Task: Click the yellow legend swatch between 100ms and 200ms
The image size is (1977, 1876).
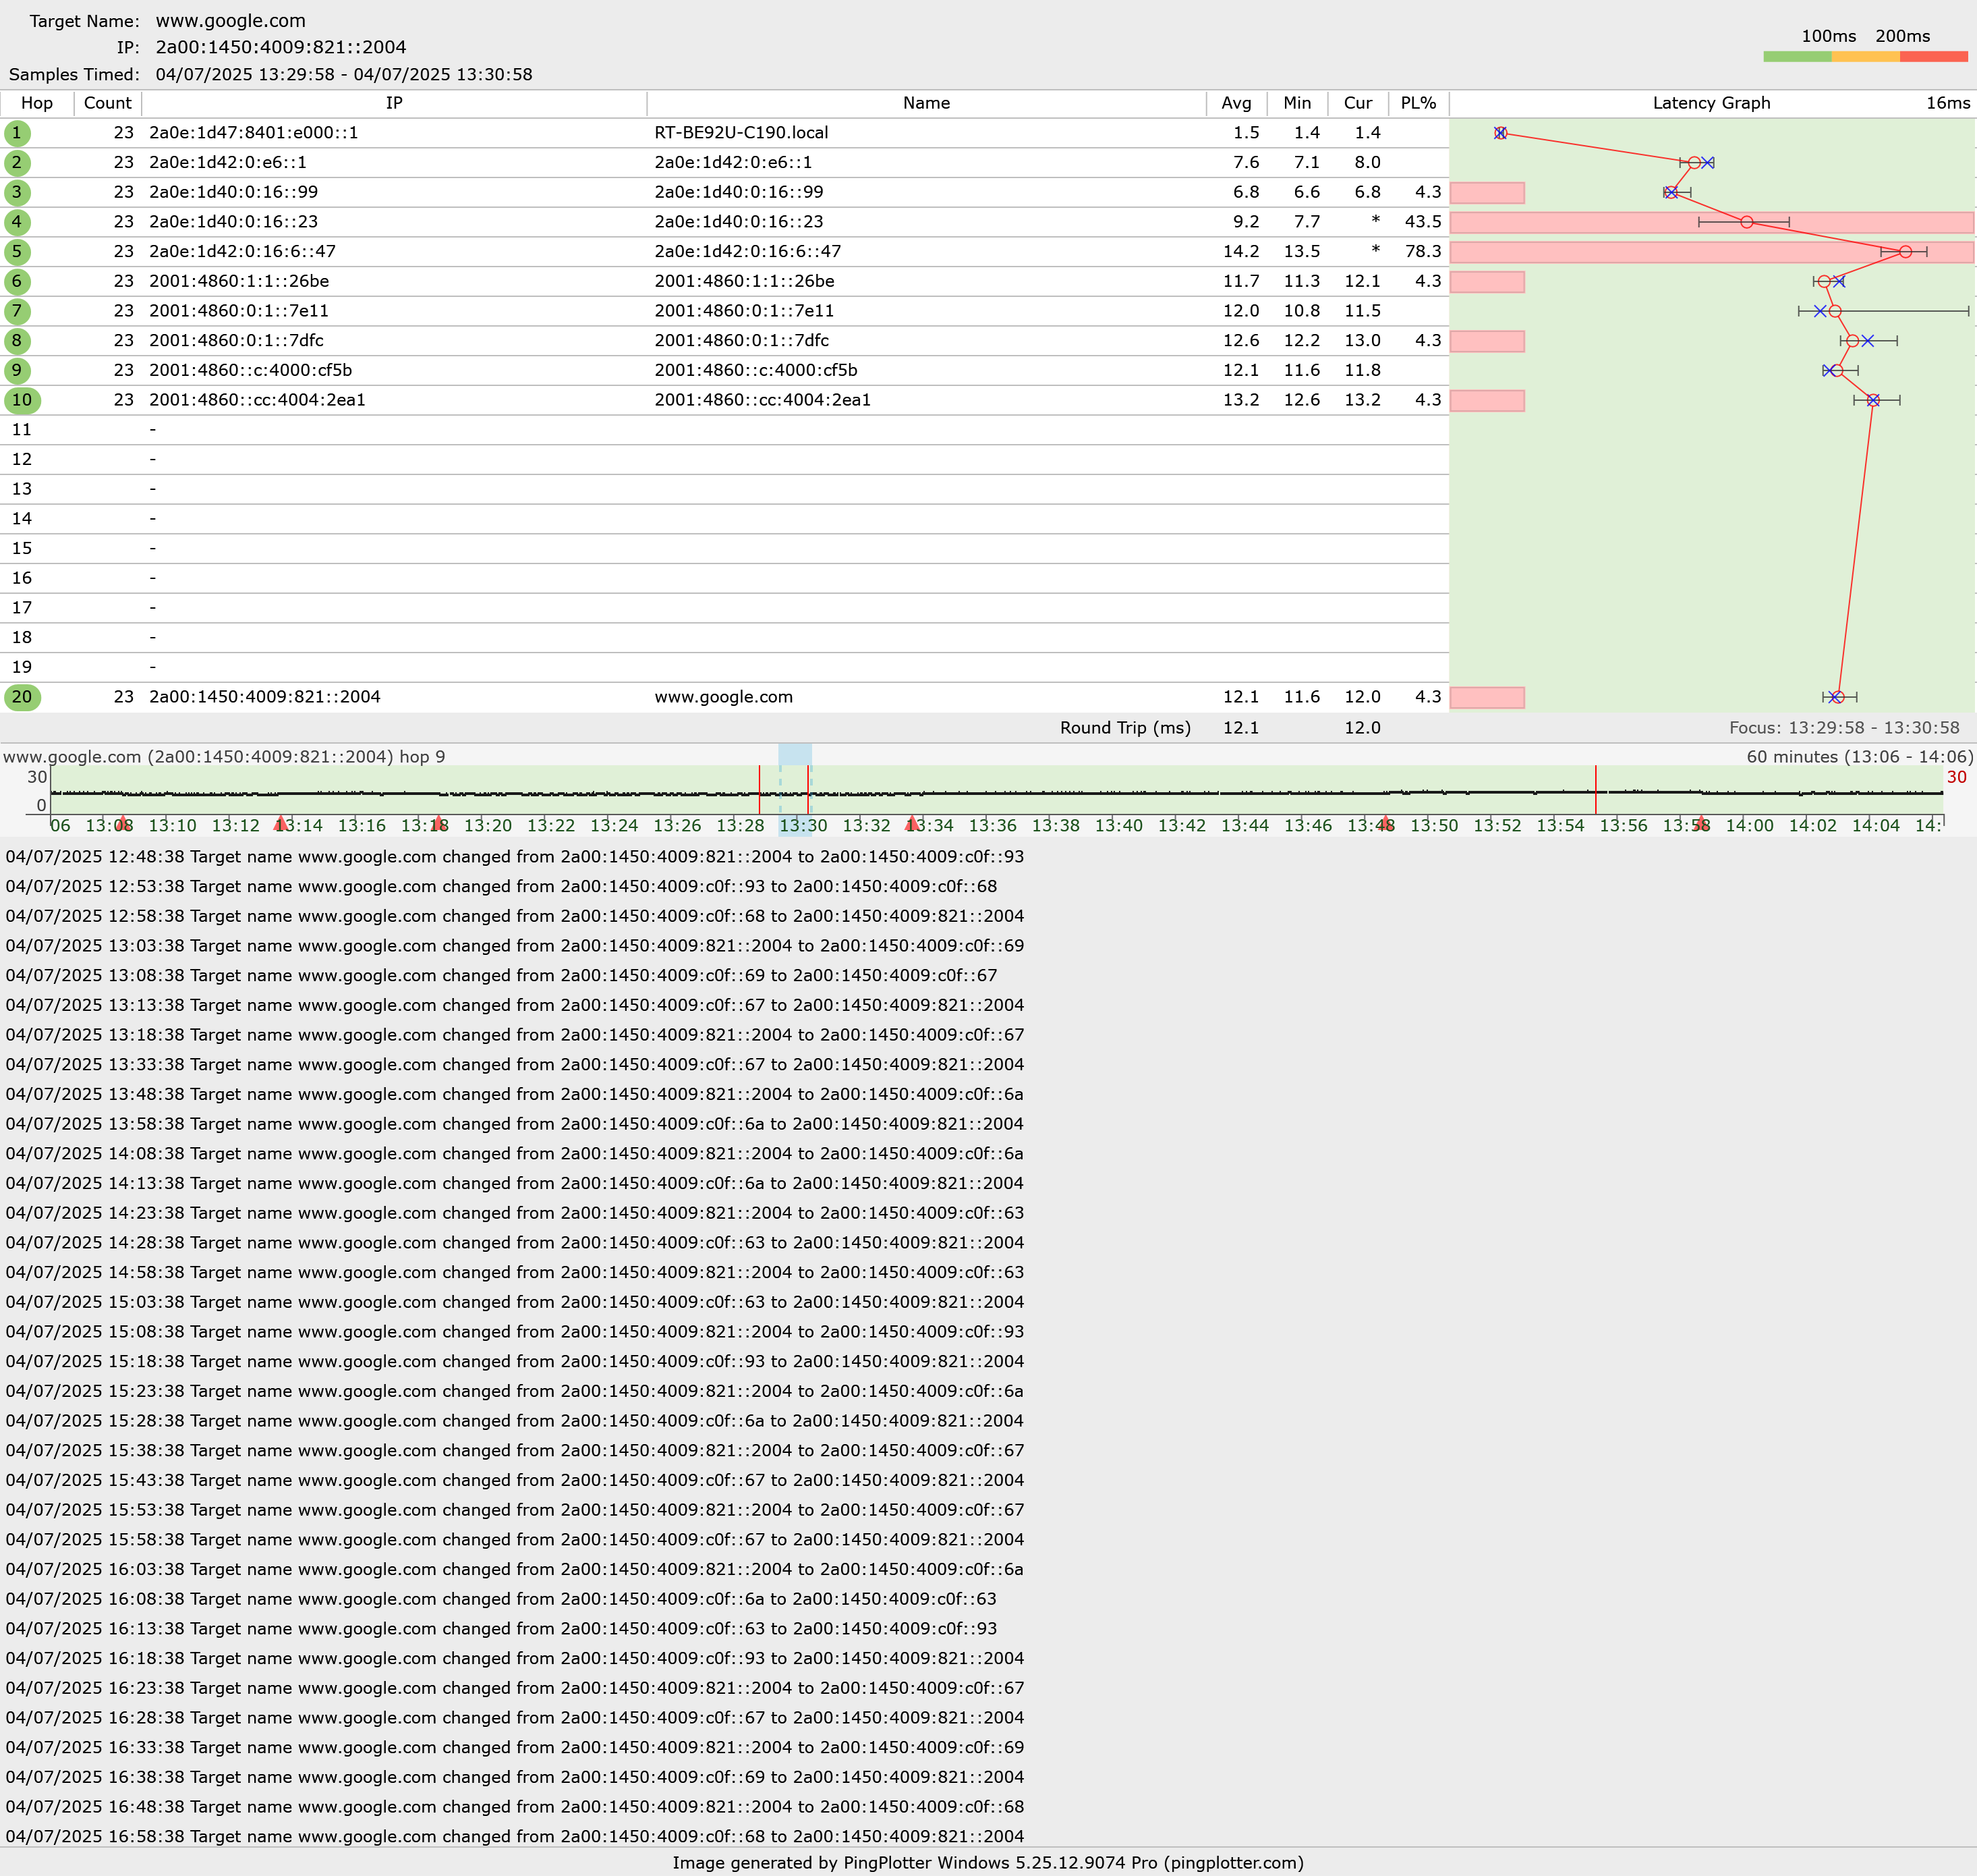Action: (1865, 57)
